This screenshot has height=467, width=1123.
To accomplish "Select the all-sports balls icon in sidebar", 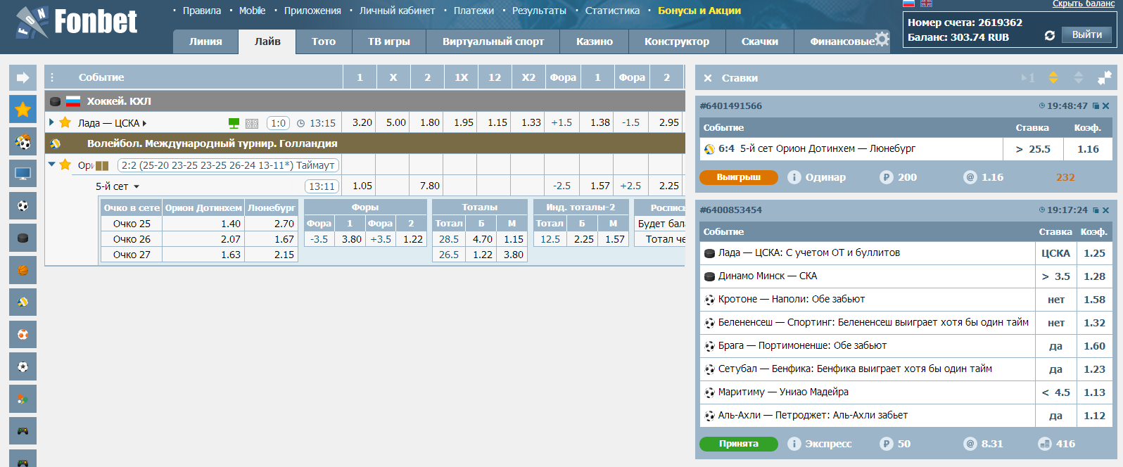I will tap(23, 141).
